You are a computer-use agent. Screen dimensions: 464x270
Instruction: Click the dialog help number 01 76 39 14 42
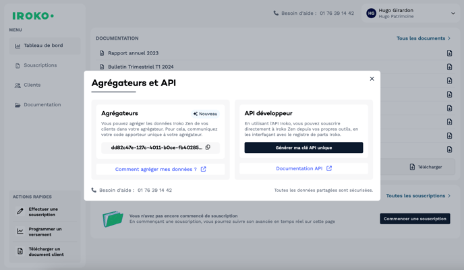(x=154, y=191)
